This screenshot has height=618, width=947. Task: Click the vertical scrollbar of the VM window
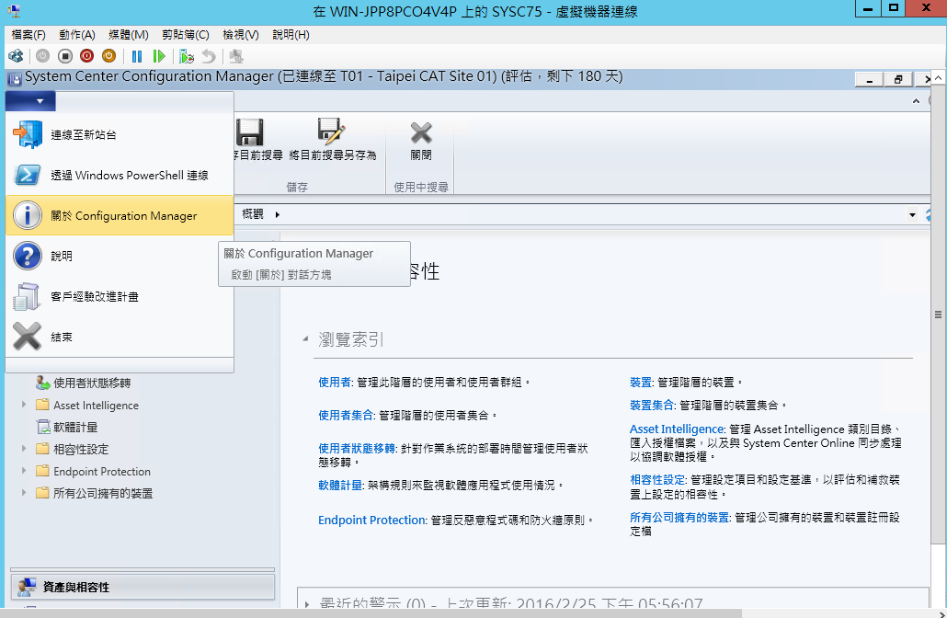point(938,315)
